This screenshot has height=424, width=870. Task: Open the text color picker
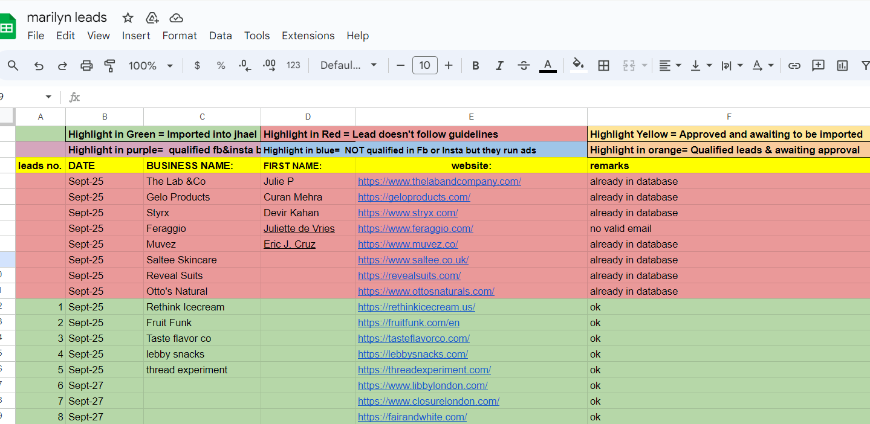click(x=548, y=65)
